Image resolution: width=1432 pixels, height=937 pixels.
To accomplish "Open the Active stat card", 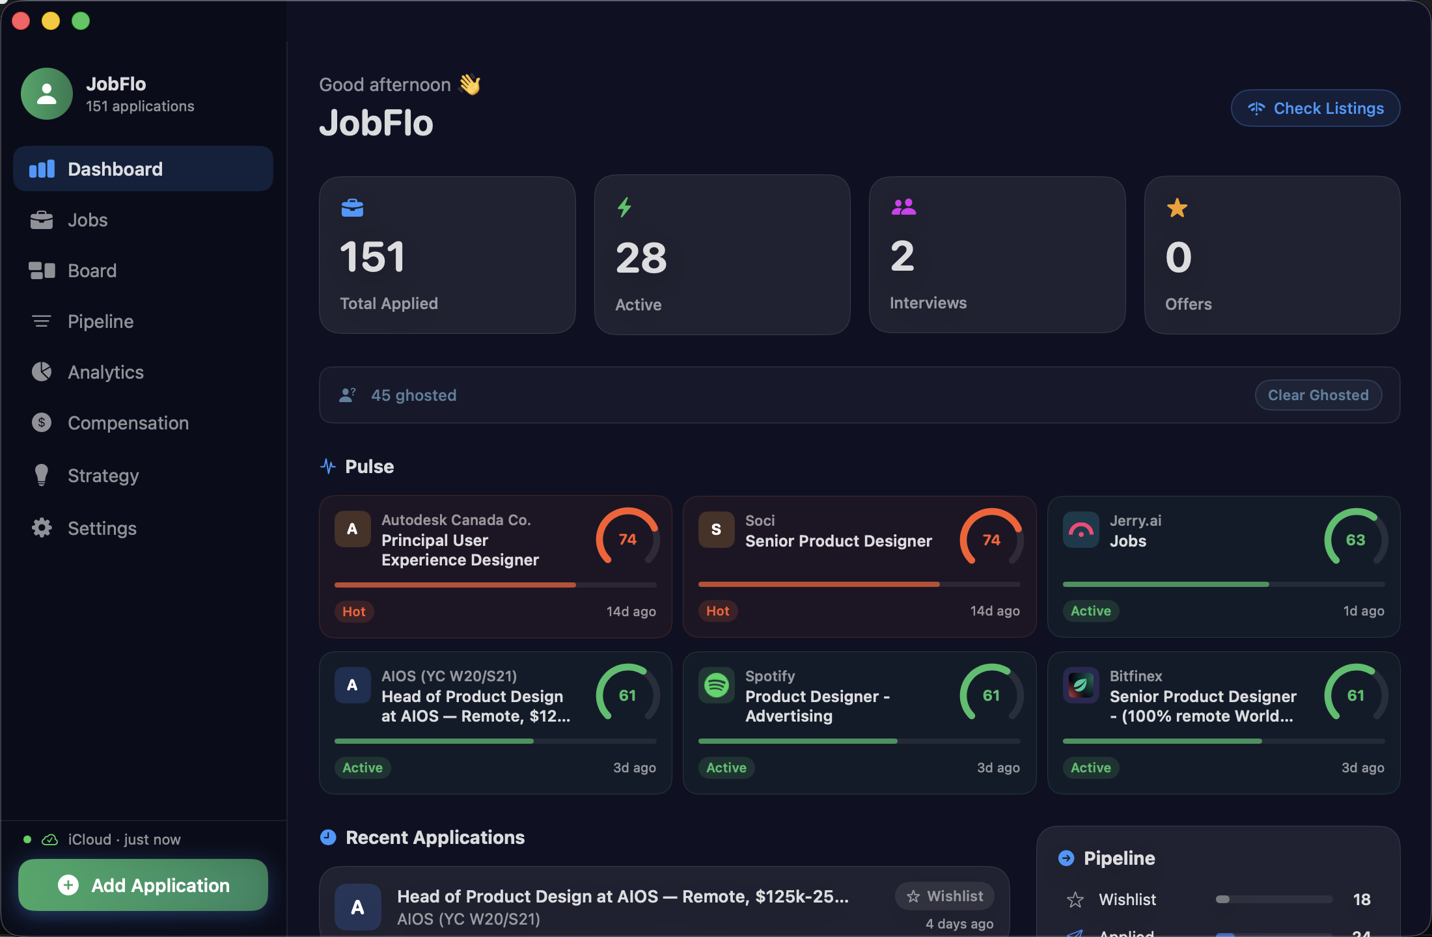I will (723, 255).
